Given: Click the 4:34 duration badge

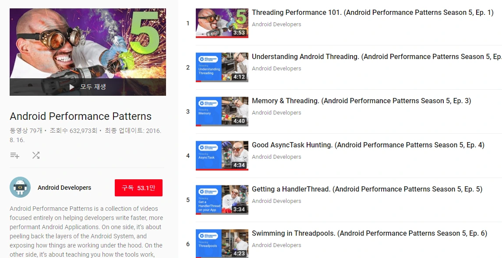Looking at the screenshot, I should coord(239,165).
